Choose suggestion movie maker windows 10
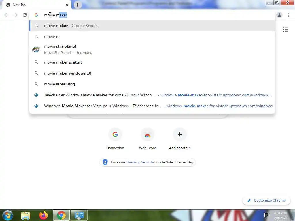This screenshot has height=221, width=295. (x=152, y=73)
